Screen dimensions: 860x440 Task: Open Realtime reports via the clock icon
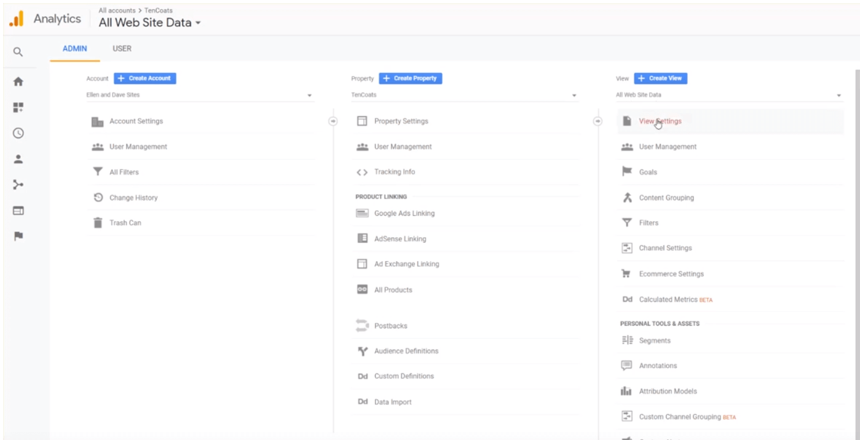18,133
